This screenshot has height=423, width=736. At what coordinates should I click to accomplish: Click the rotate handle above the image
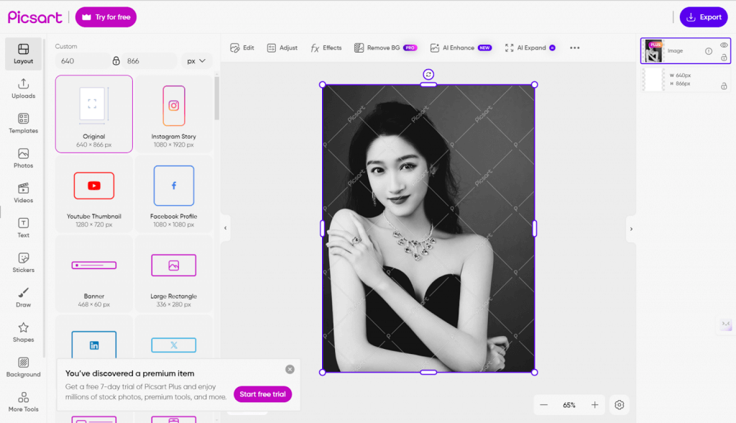pos(428,74)
